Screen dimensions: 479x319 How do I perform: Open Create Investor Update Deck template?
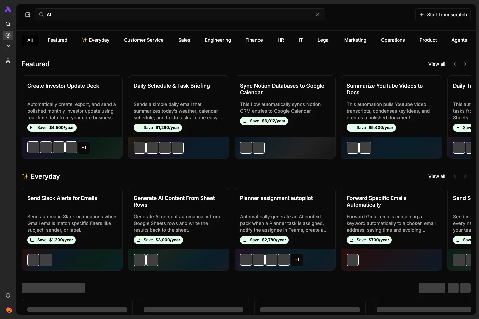coord(72,117)
